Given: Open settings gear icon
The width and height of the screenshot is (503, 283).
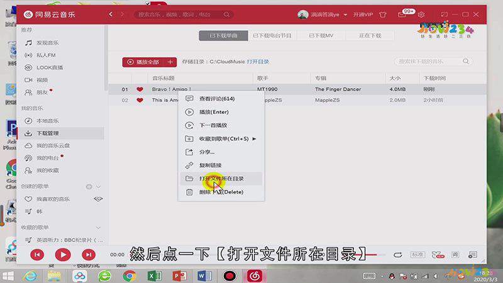Looking at the screenshot, I should (421, 14).
